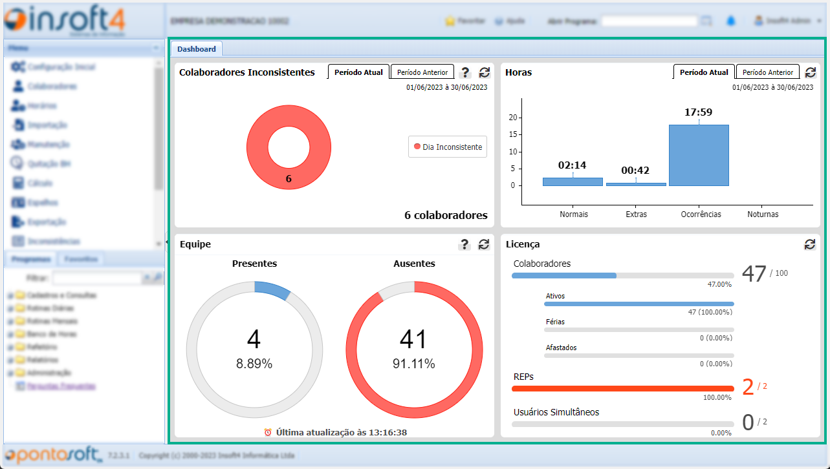The width and height of the screenshot is (830, 469).
Task: Expand the Banco de Horas folder
Action: (9, 334)
